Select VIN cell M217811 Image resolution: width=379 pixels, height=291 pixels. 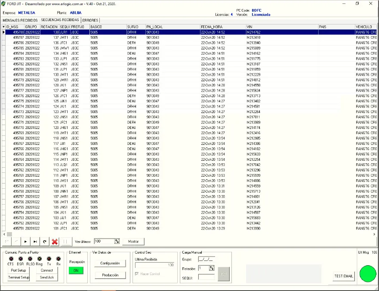point(282,117)
